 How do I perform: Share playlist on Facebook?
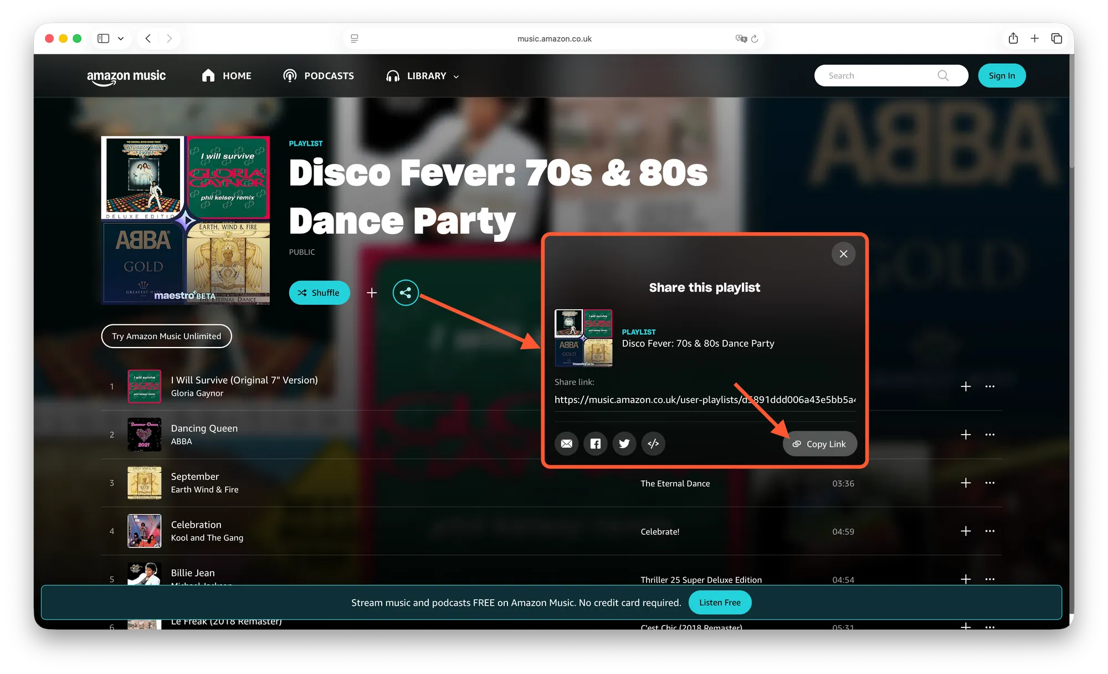596,443
